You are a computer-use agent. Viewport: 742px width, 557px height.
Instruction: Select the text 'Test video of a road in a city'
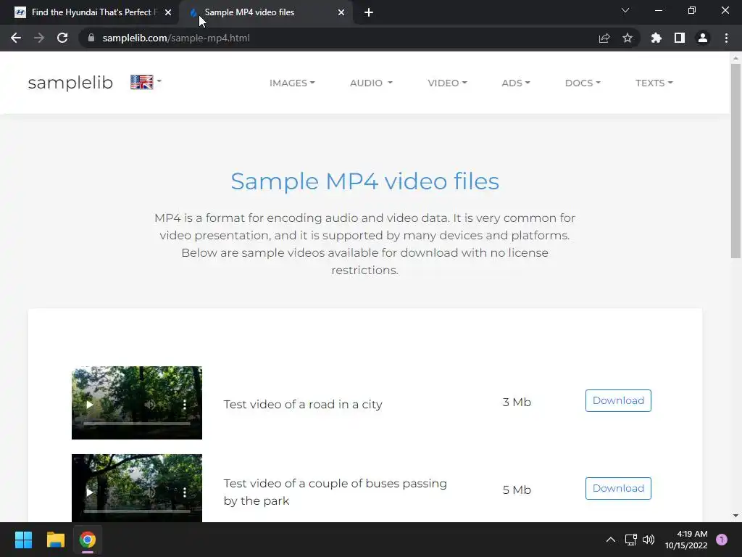303,405
